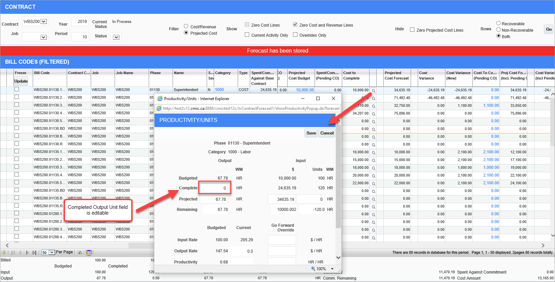Image resolution: width=555 pixels, height=282 pixels.
Task: Open magnifier icon in the 18,000.00 forecast row
Action: pyautogui.click(x=373, y=168)
